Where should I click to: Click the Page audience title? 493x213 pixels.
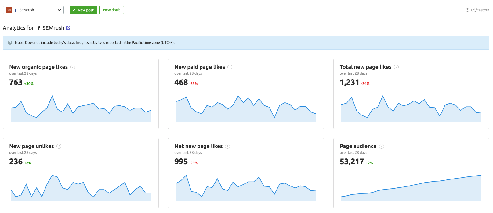[x=358, y=146]
